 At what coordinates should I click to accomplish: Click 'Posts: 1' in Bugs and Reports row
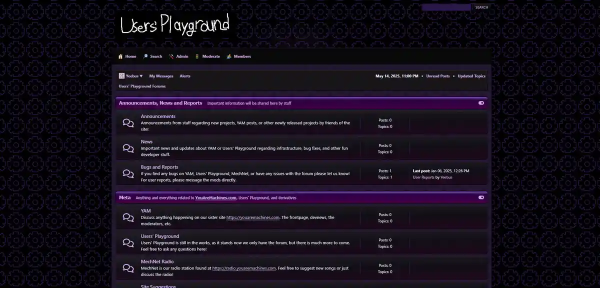(x=385, y=171)
